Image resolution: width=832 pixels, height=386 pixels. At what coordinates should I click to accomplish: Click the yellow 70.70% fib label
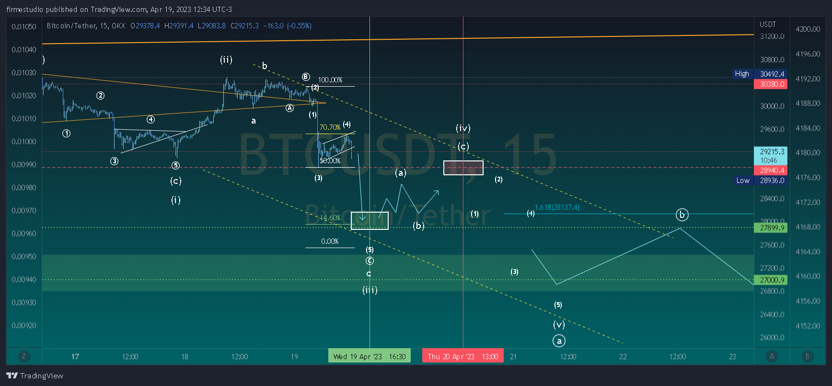(330, 127)
